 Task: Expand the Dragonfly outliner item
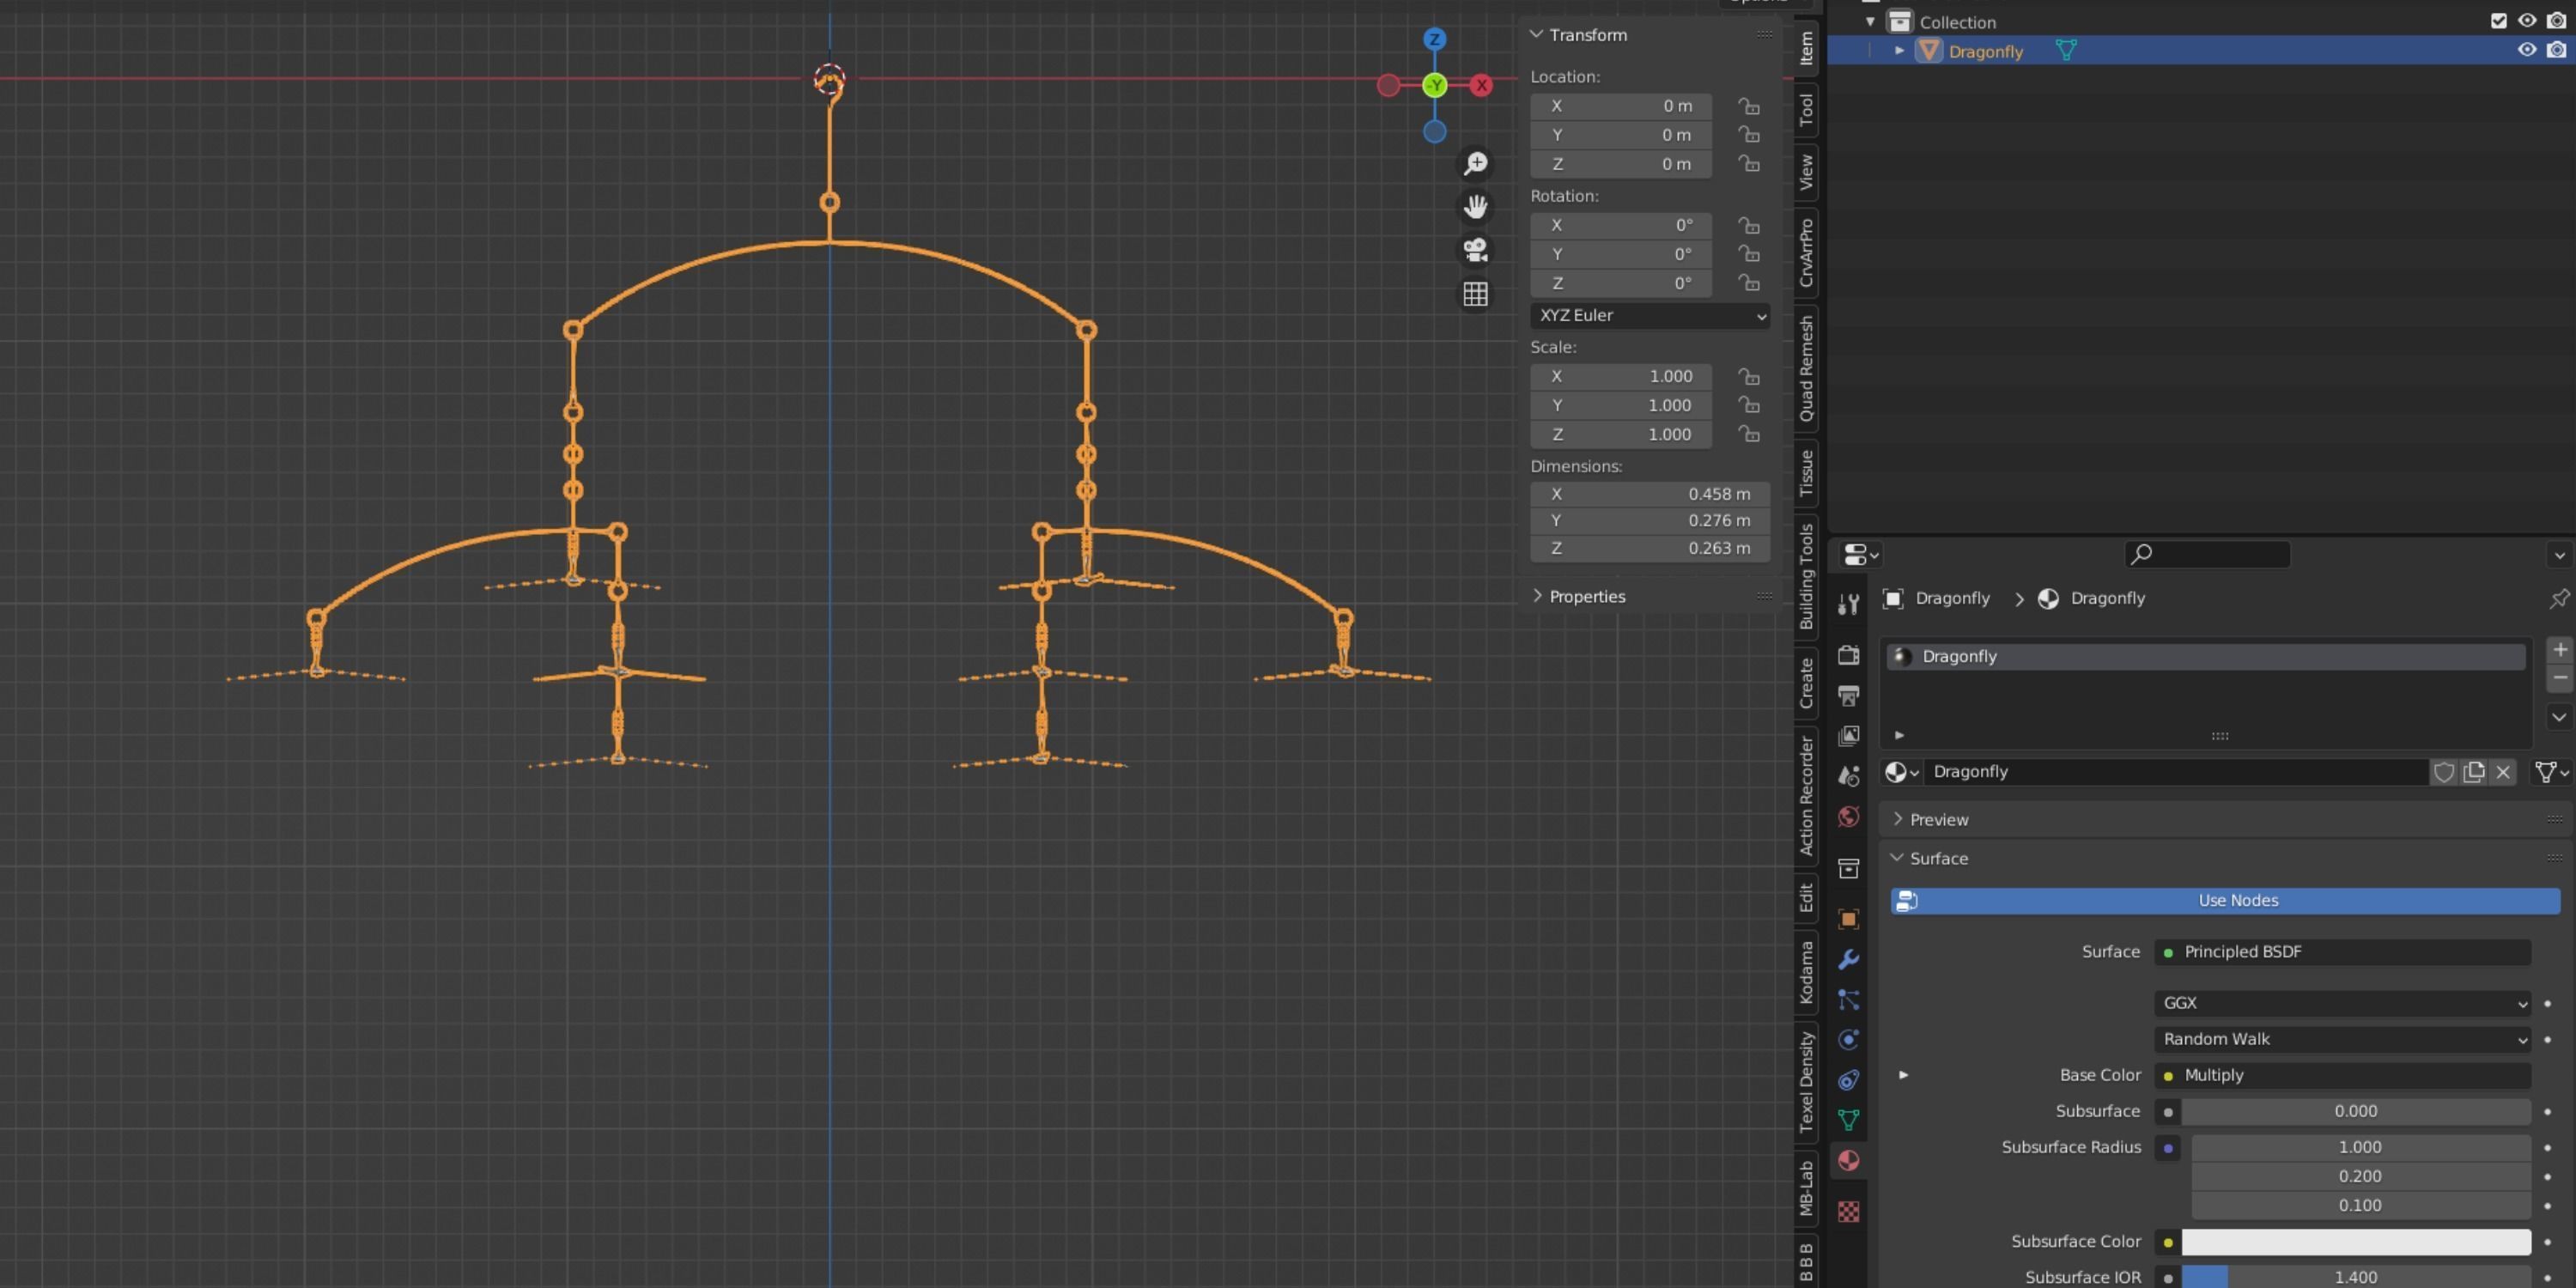pos(1899,50)
